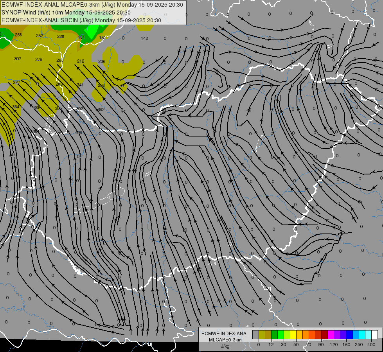Click the 50 tick label on legend

click(296, 345)
